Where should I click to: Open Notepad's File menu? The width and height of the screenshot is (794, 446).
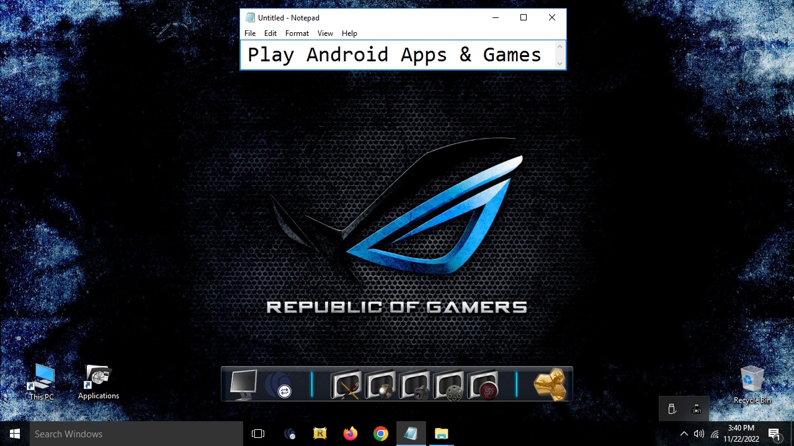click(x=250, y=33)
